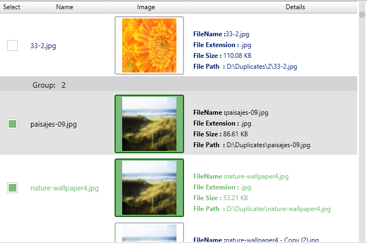Screen dimensions: 367x244
Task: Toggle the nature-wallpaper4.jpg selection checkbox
Action: [12, 188]
